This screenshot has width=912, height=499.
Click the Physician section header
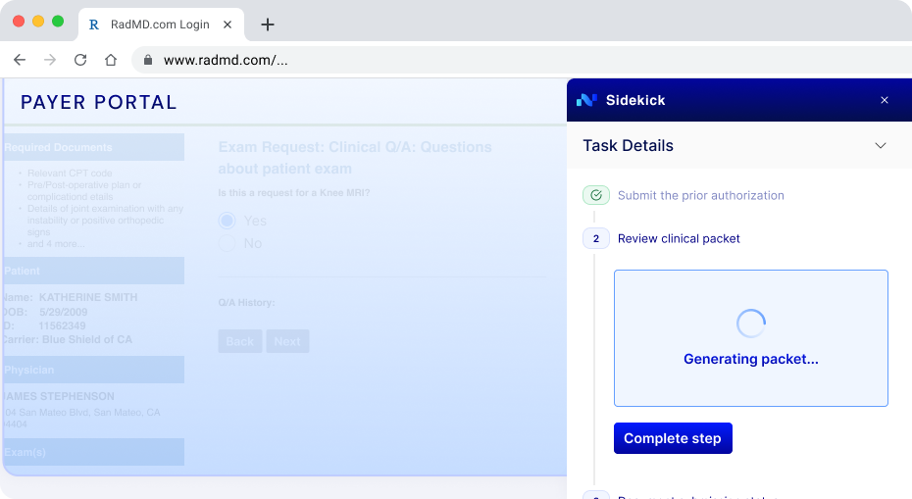93,370
